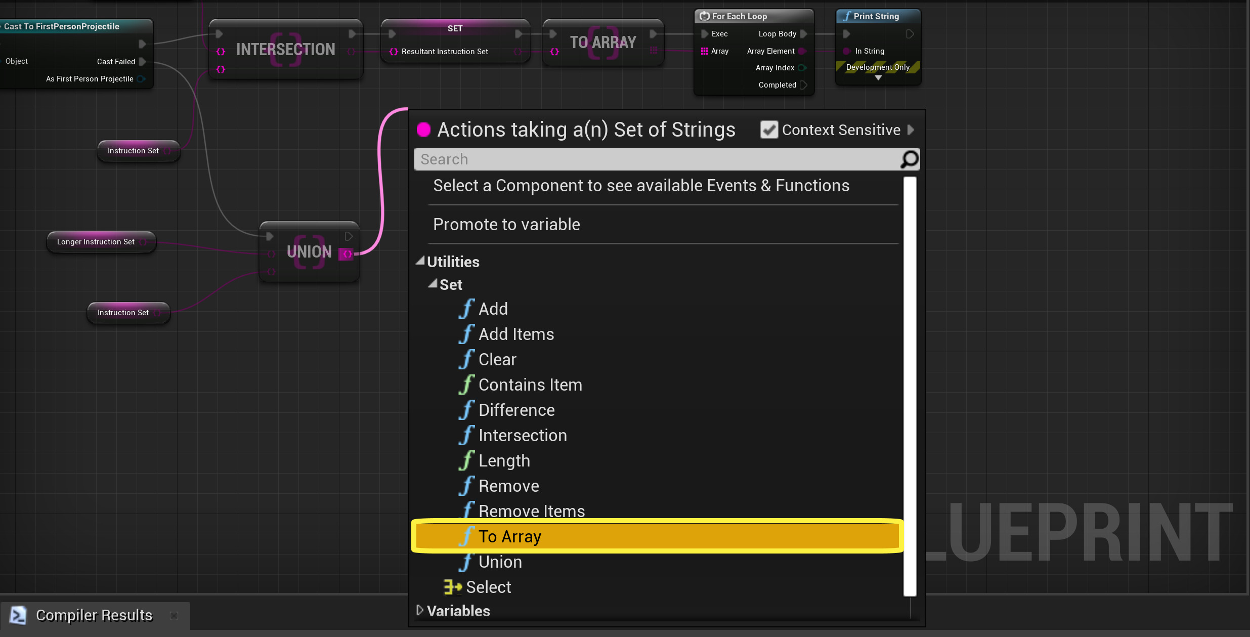1250x637 pixels.
Task: Click the Select node icon in list
Action: tap(452, 587)
